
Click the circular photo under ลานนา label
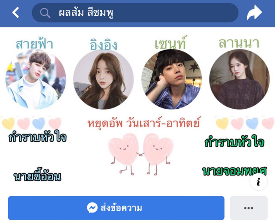click(x=239, y=79)
